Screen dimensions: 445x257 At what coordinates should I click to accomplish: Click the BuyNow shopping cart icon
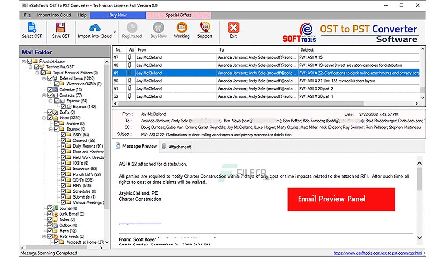point(159,28)
